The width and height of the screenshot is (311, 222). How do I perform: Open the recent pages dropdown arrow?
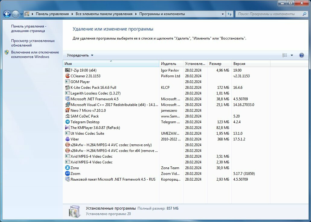21,14
